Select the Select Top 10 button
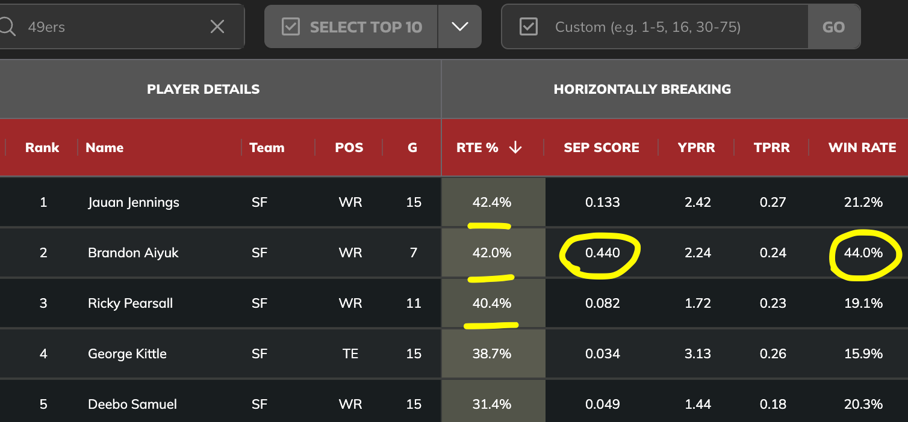908x422 pixels. click(x=351, y=27)
